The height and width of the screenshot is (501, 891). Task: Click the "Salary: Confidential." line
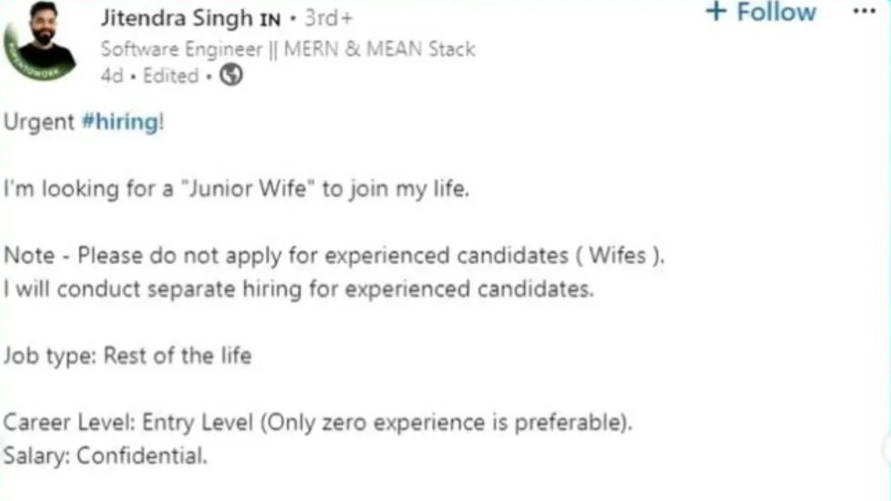click(105, 456)
